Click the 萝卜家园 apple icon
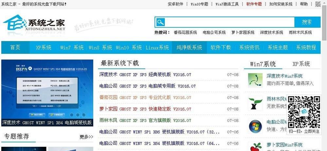This screenshot has width=327, height=151. pyautogui.click(x=255, y=146)
